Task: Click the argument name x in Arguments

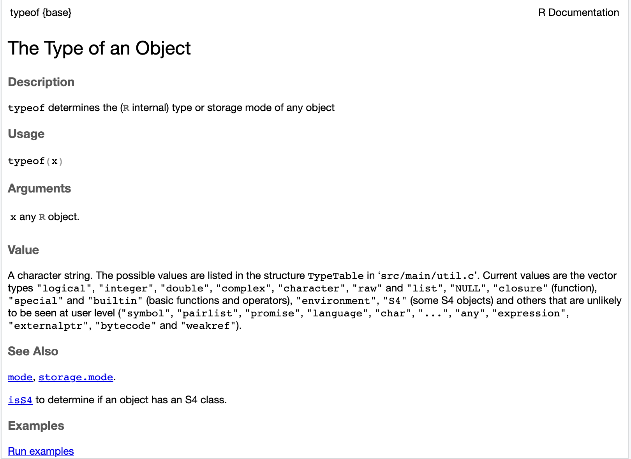Action: click(13, 217)
